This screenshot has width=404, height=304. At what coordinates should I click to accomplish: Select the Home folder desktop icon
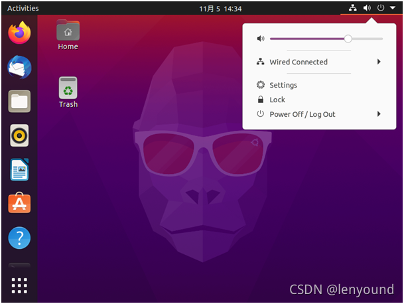click(68, 35)
